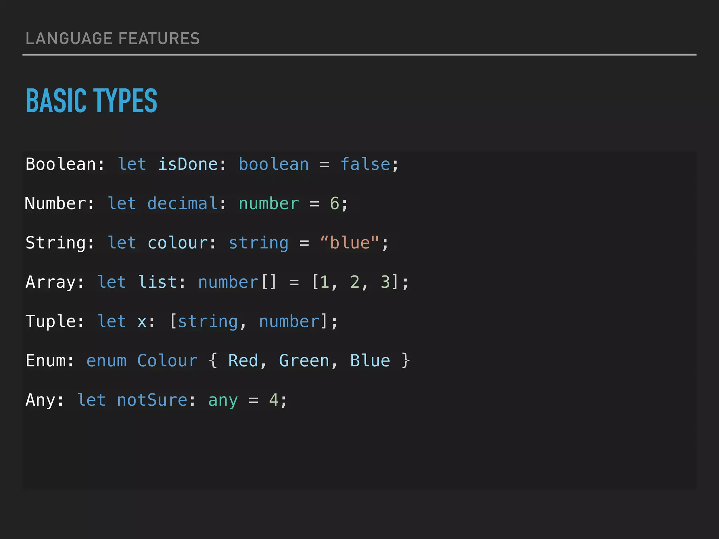Click the 'number' type in the Number line
Image resolution: width=719 pixels, height=539 pixels.
(x=269, y=204)
